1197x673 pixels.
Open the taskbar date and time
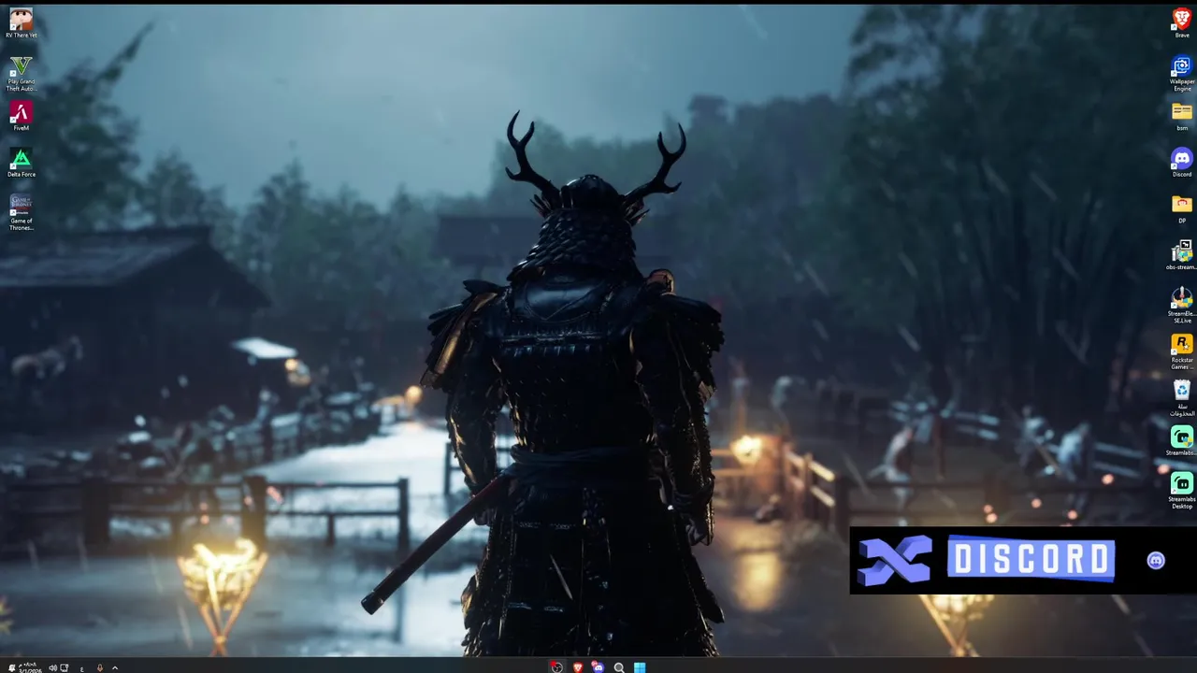point(29,667)
